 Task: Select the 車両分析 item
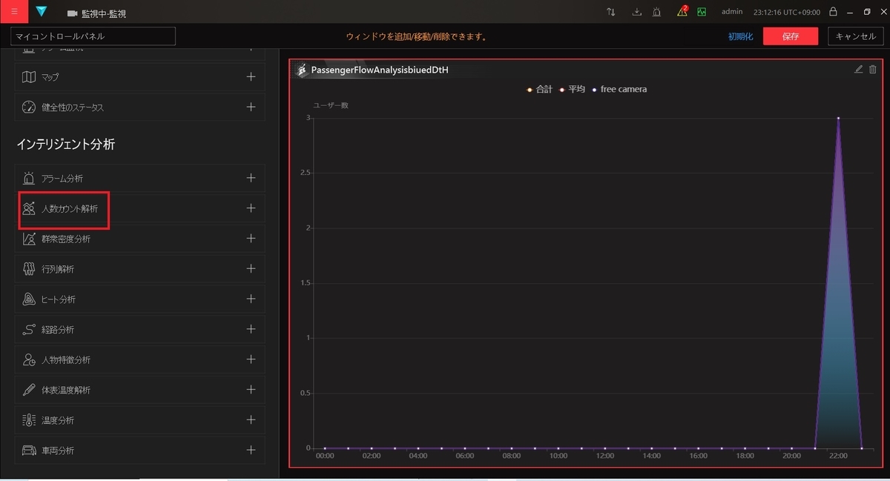click(x=139, y=450)
